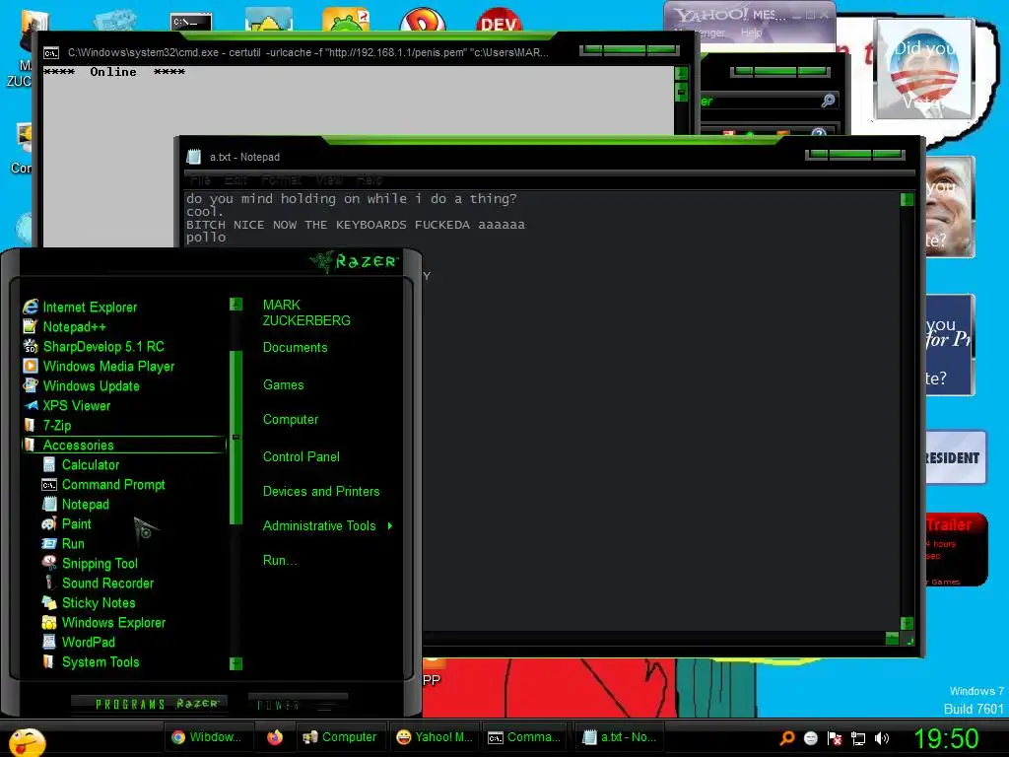Click the a.txt Notepad title bar icon
The width and height of the screenshot is (1009, 757).
194,157
